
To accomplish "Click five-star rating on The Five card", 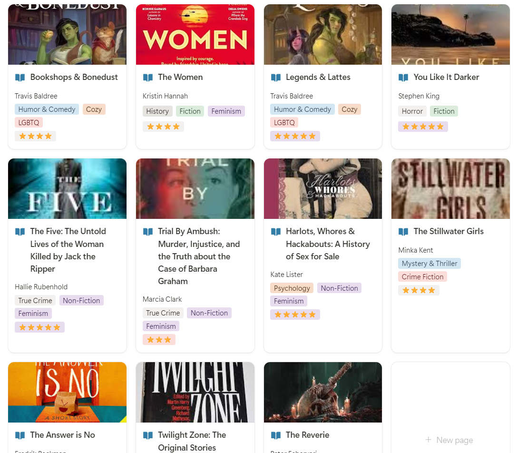I will (39, 327).
